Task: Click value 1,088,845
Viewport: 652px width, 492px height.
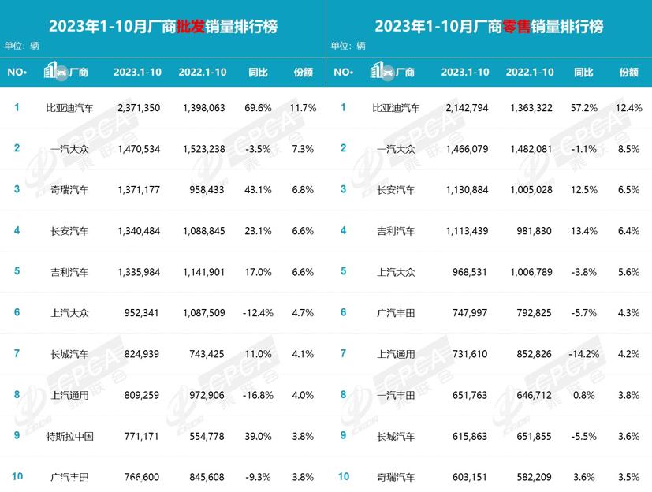Action: click(203, 231)
